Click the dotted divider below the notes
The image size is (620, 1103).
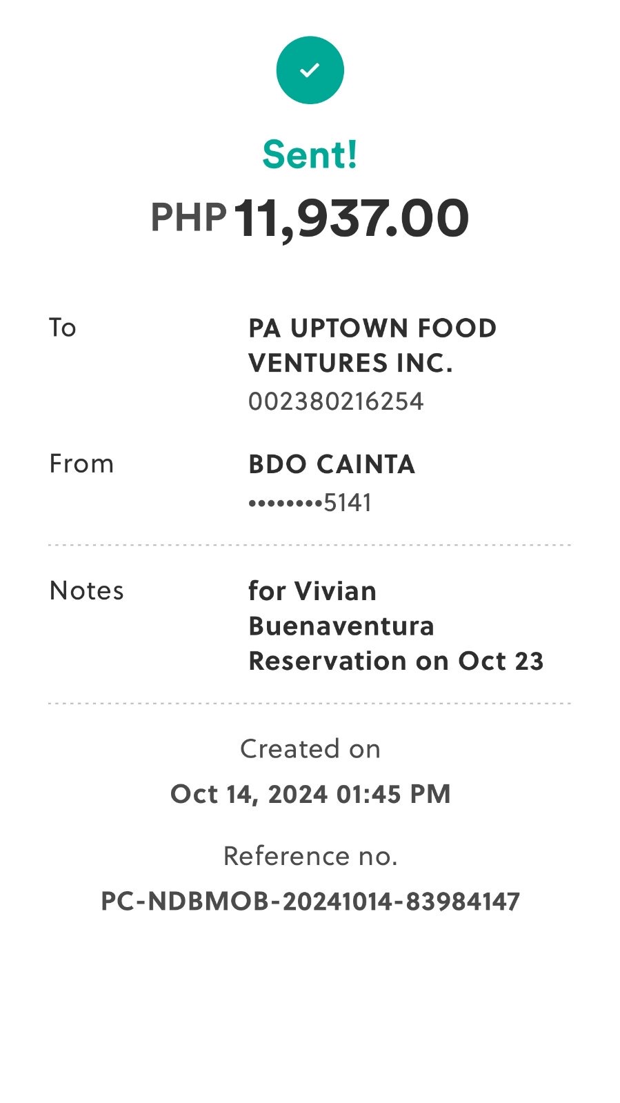pyautogui.click(x=310, y=704)
